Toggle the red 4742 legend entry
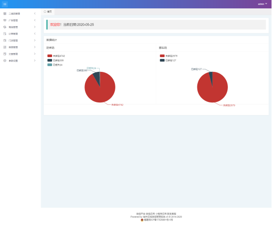The image size is (272, 226). point(56,56)
